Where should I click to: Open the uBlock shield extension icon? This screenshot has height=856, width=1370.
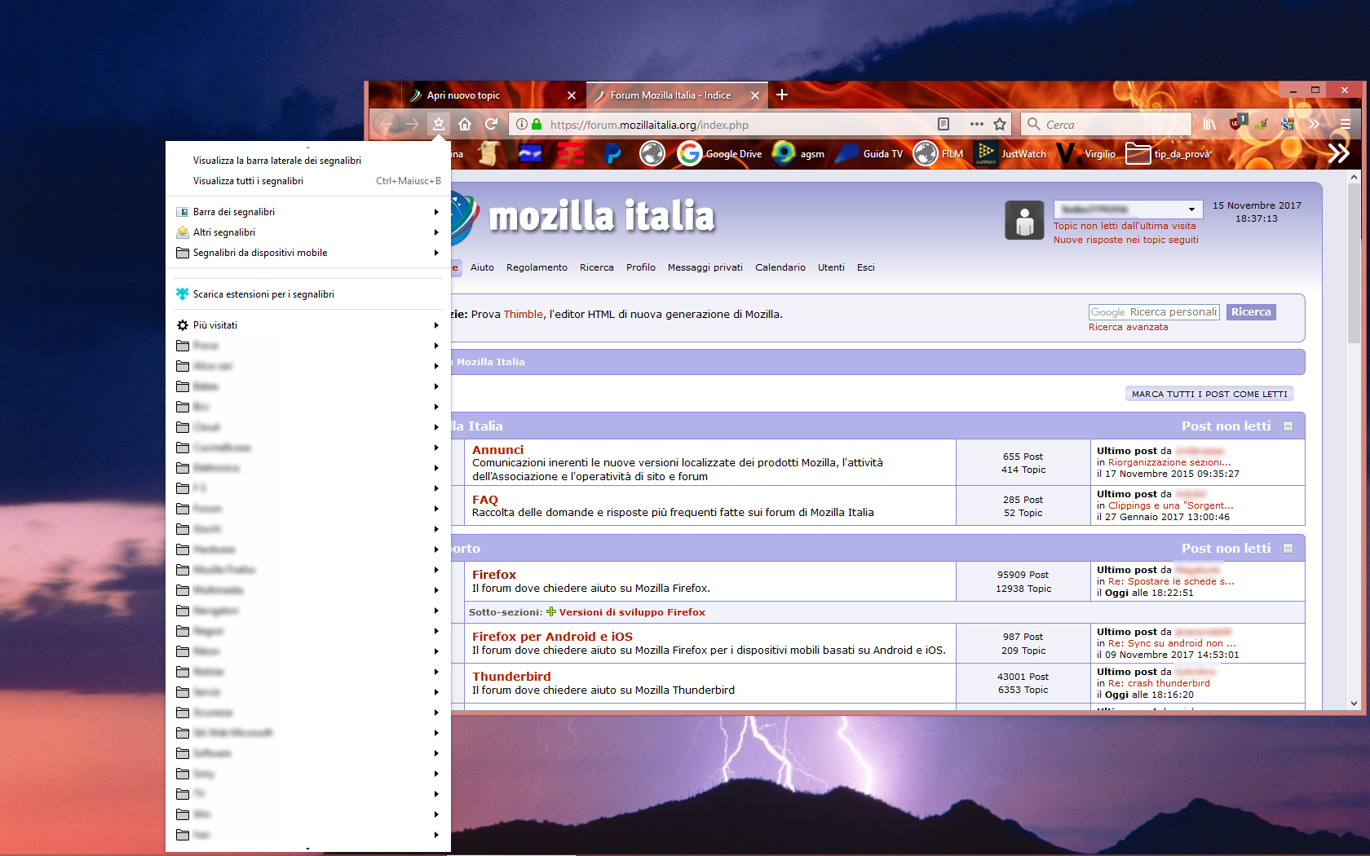pyautogui.click(x=1236, y=124)
